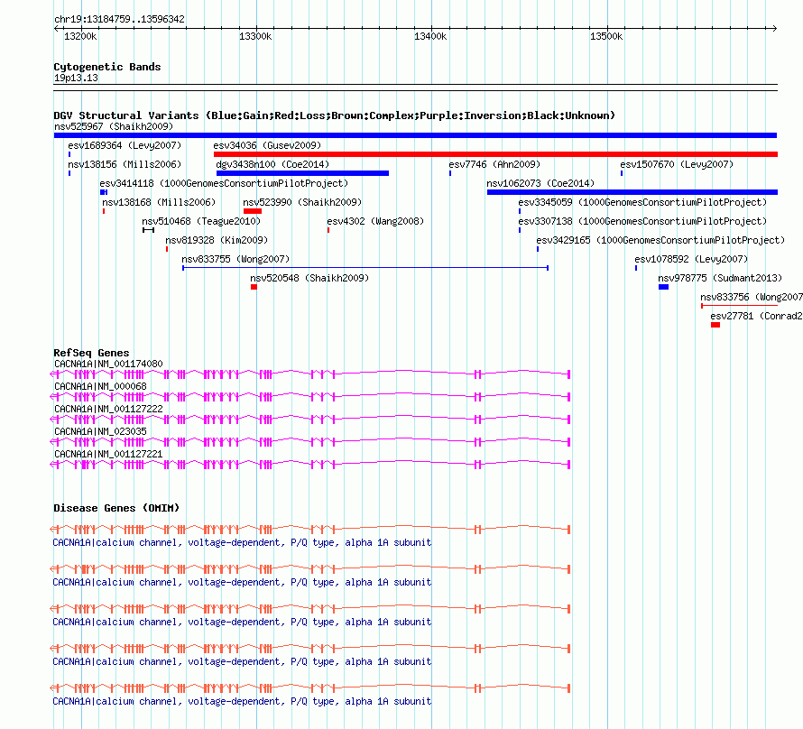
Task: Click esv1078592 (Levy2007) label
Action: (691, 259)
